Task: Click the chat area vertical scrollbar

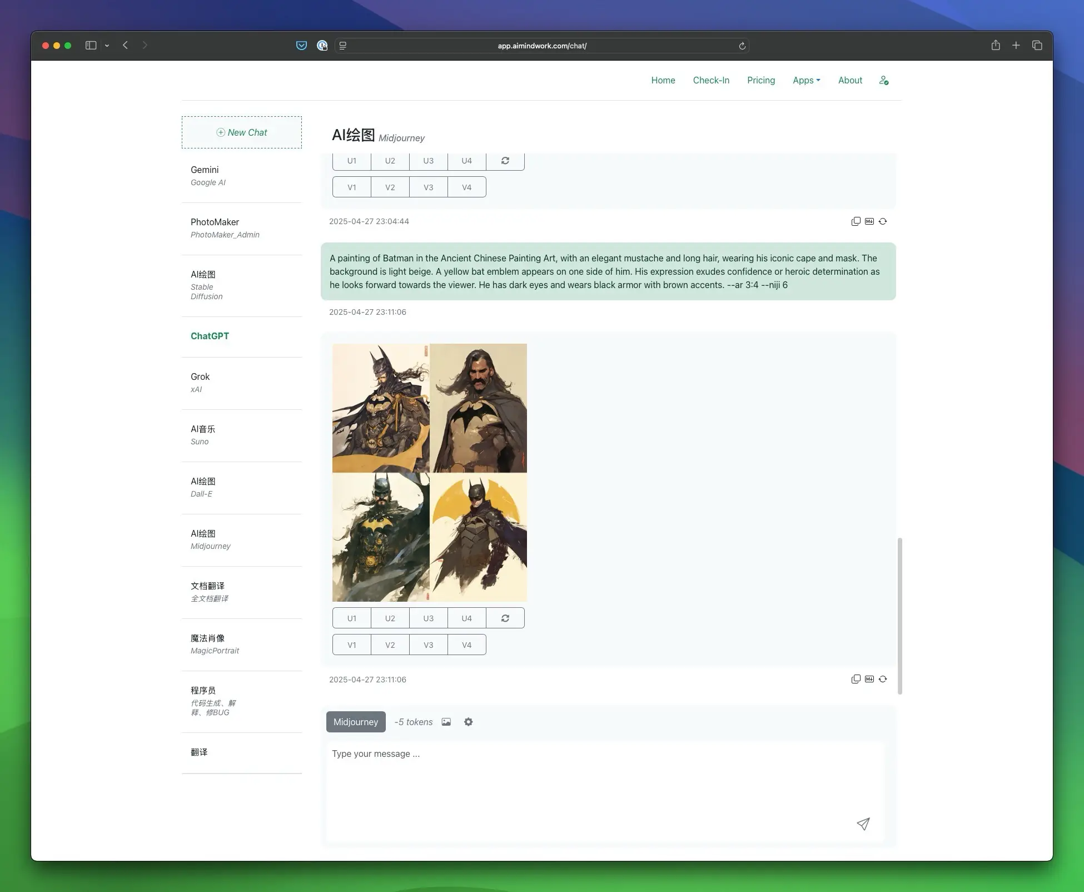Action: 899,616
